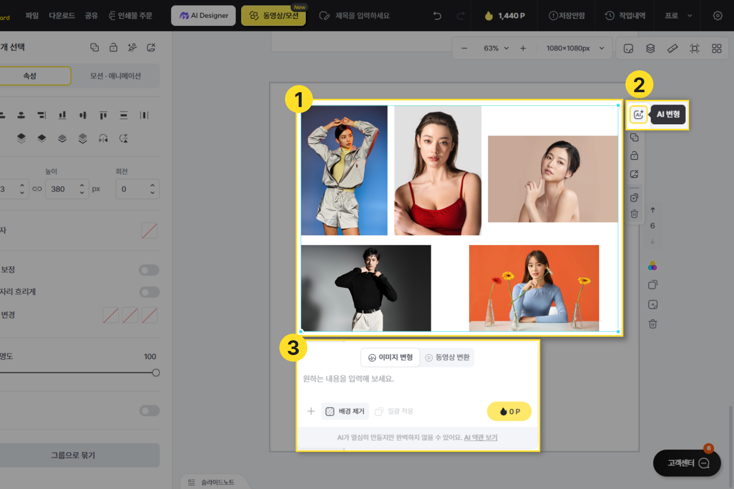Click the flip horizontal icon in properties panel

coord(103,138)
